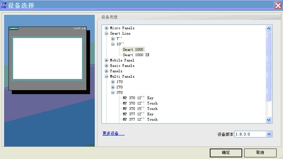Expand the 7'' node under Smart Line

pos(113,39)
